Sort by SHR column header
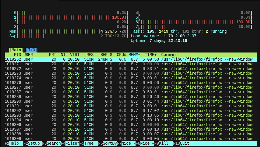This screenshot has height=147, width=260. [x=104, y=55]
